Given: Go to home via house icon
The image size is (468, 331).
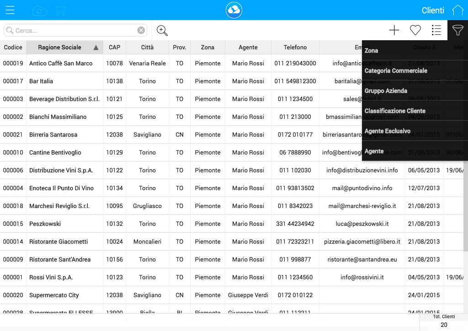Looking at the screenshot, I should 458,10.
